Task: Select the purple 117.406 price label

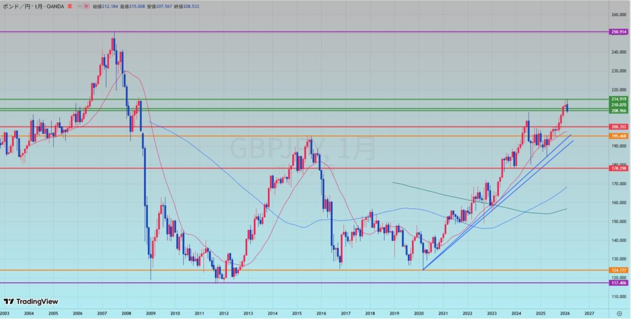Action: tap(618, 283)
